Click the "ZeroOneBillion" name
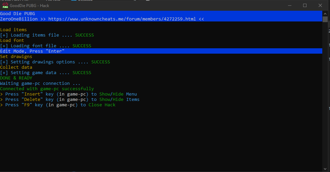This screenshot has height=172, width=330. (19, 19)
